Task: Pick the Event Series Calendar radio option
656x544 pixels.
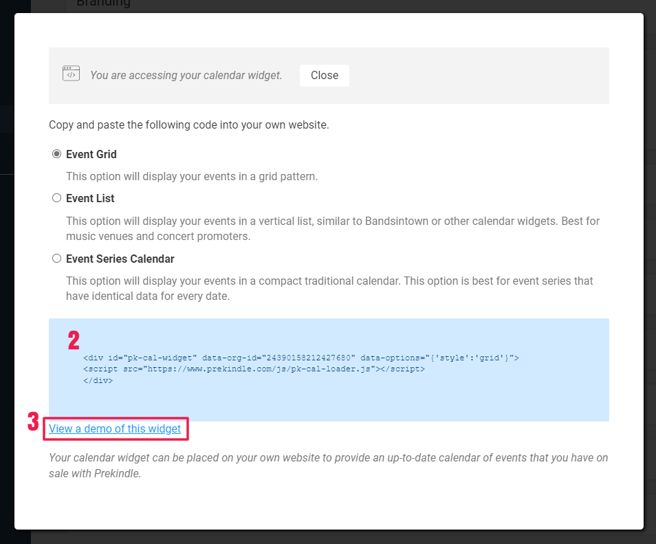Action: coord(56,259)
